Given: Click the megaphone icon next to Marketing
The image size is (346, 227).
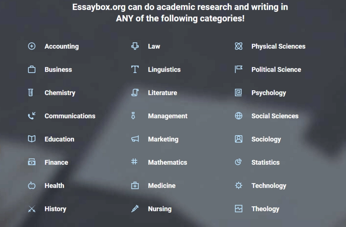Looking at the screenshot, I should tap(135, 139).
